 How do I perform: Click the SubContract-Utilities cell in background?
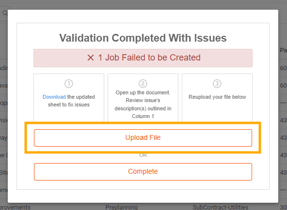pos(221,207)
